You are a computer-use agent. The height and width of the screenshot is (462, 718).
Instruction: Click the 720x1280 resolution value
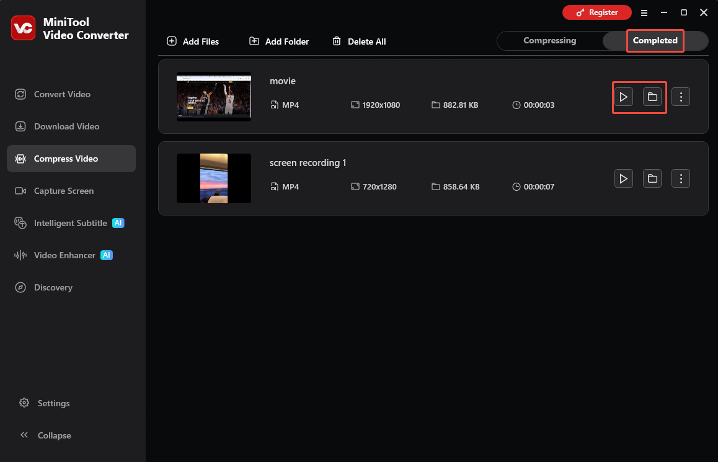point(379,186)
